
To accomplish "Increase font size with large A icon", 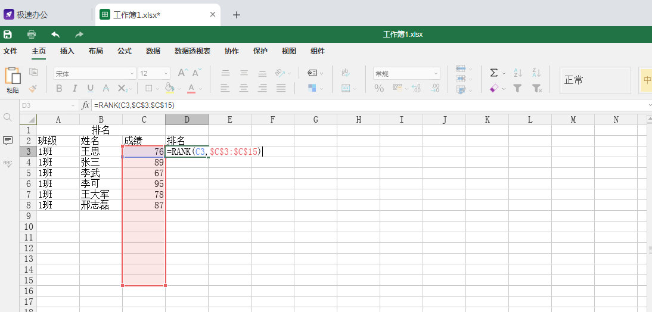I will click(182, 73).
